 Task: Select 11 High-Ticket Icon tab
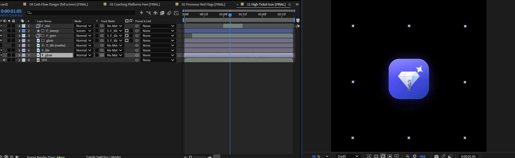[266, 4]
